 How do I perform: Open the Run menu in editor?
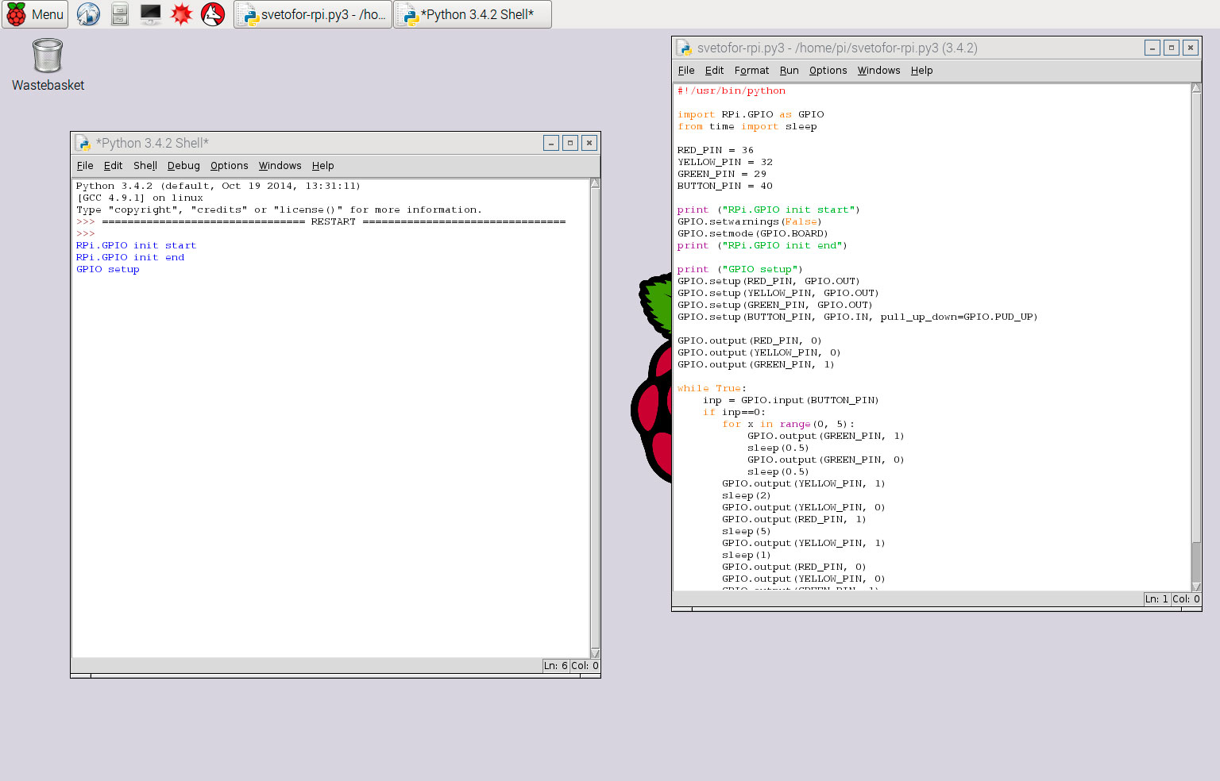click(x=789, y=71)
